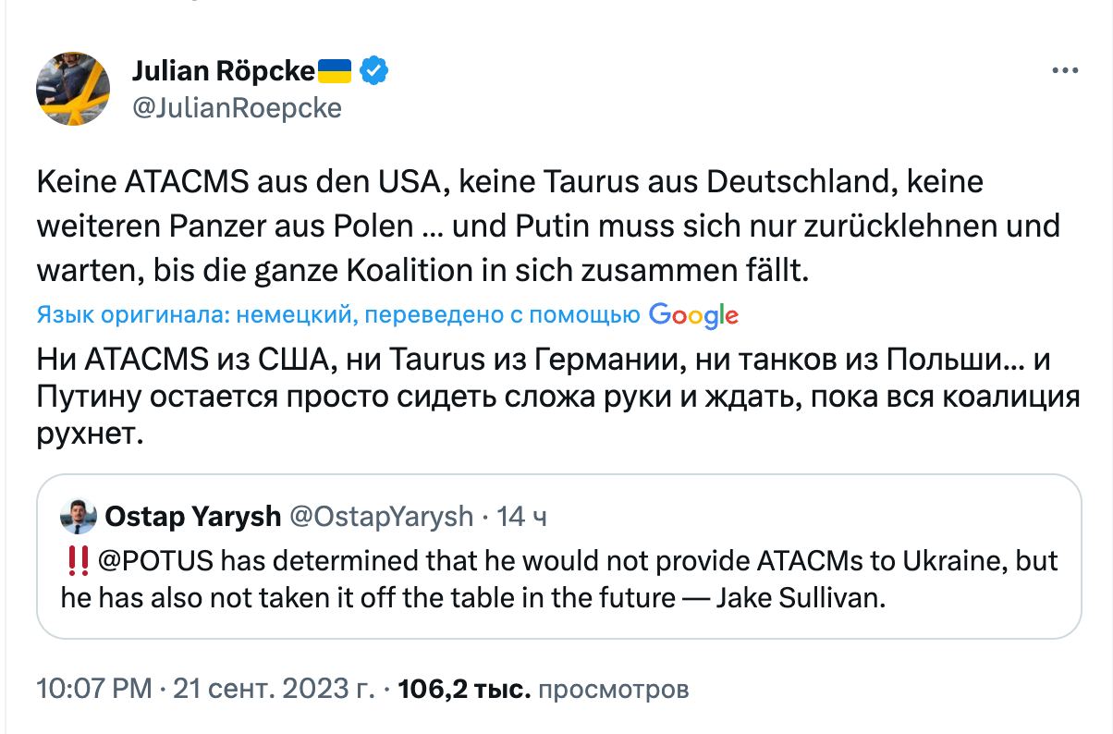Open the @OstapYarysh handle

382,517
